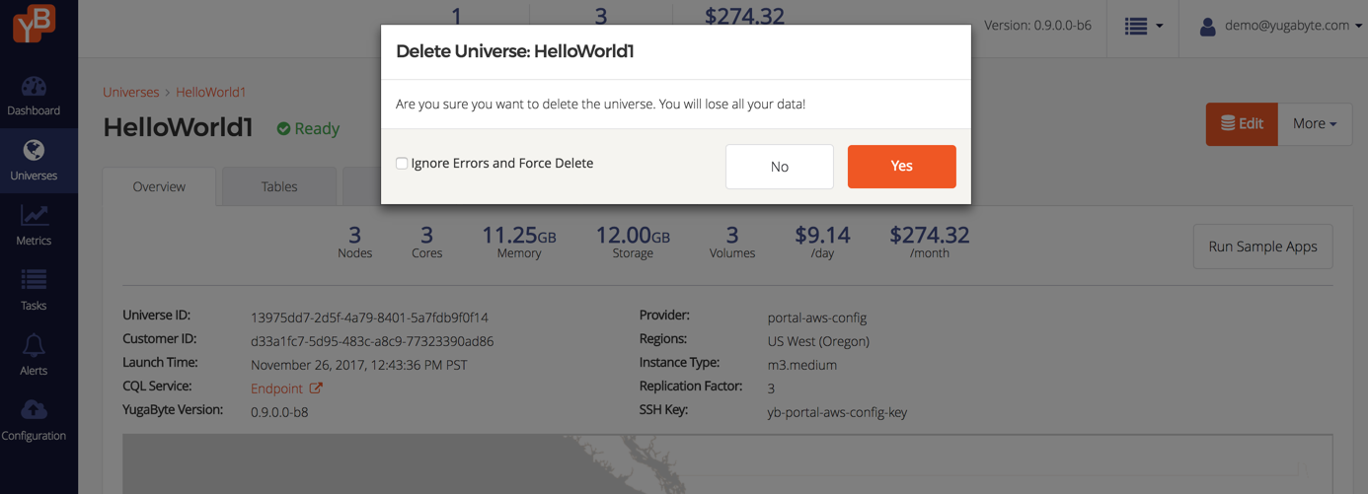Click the green Ready status check icon
Viewport: 1368px width, 494px height.
(x=283, y=128)
